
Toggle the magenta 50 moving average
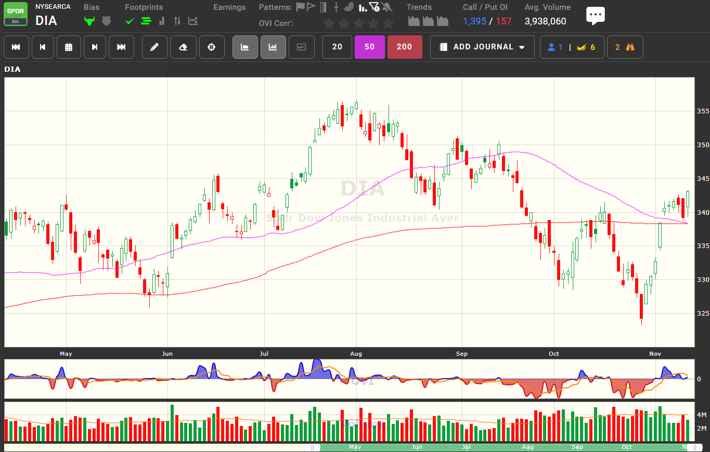click(369, 47)
